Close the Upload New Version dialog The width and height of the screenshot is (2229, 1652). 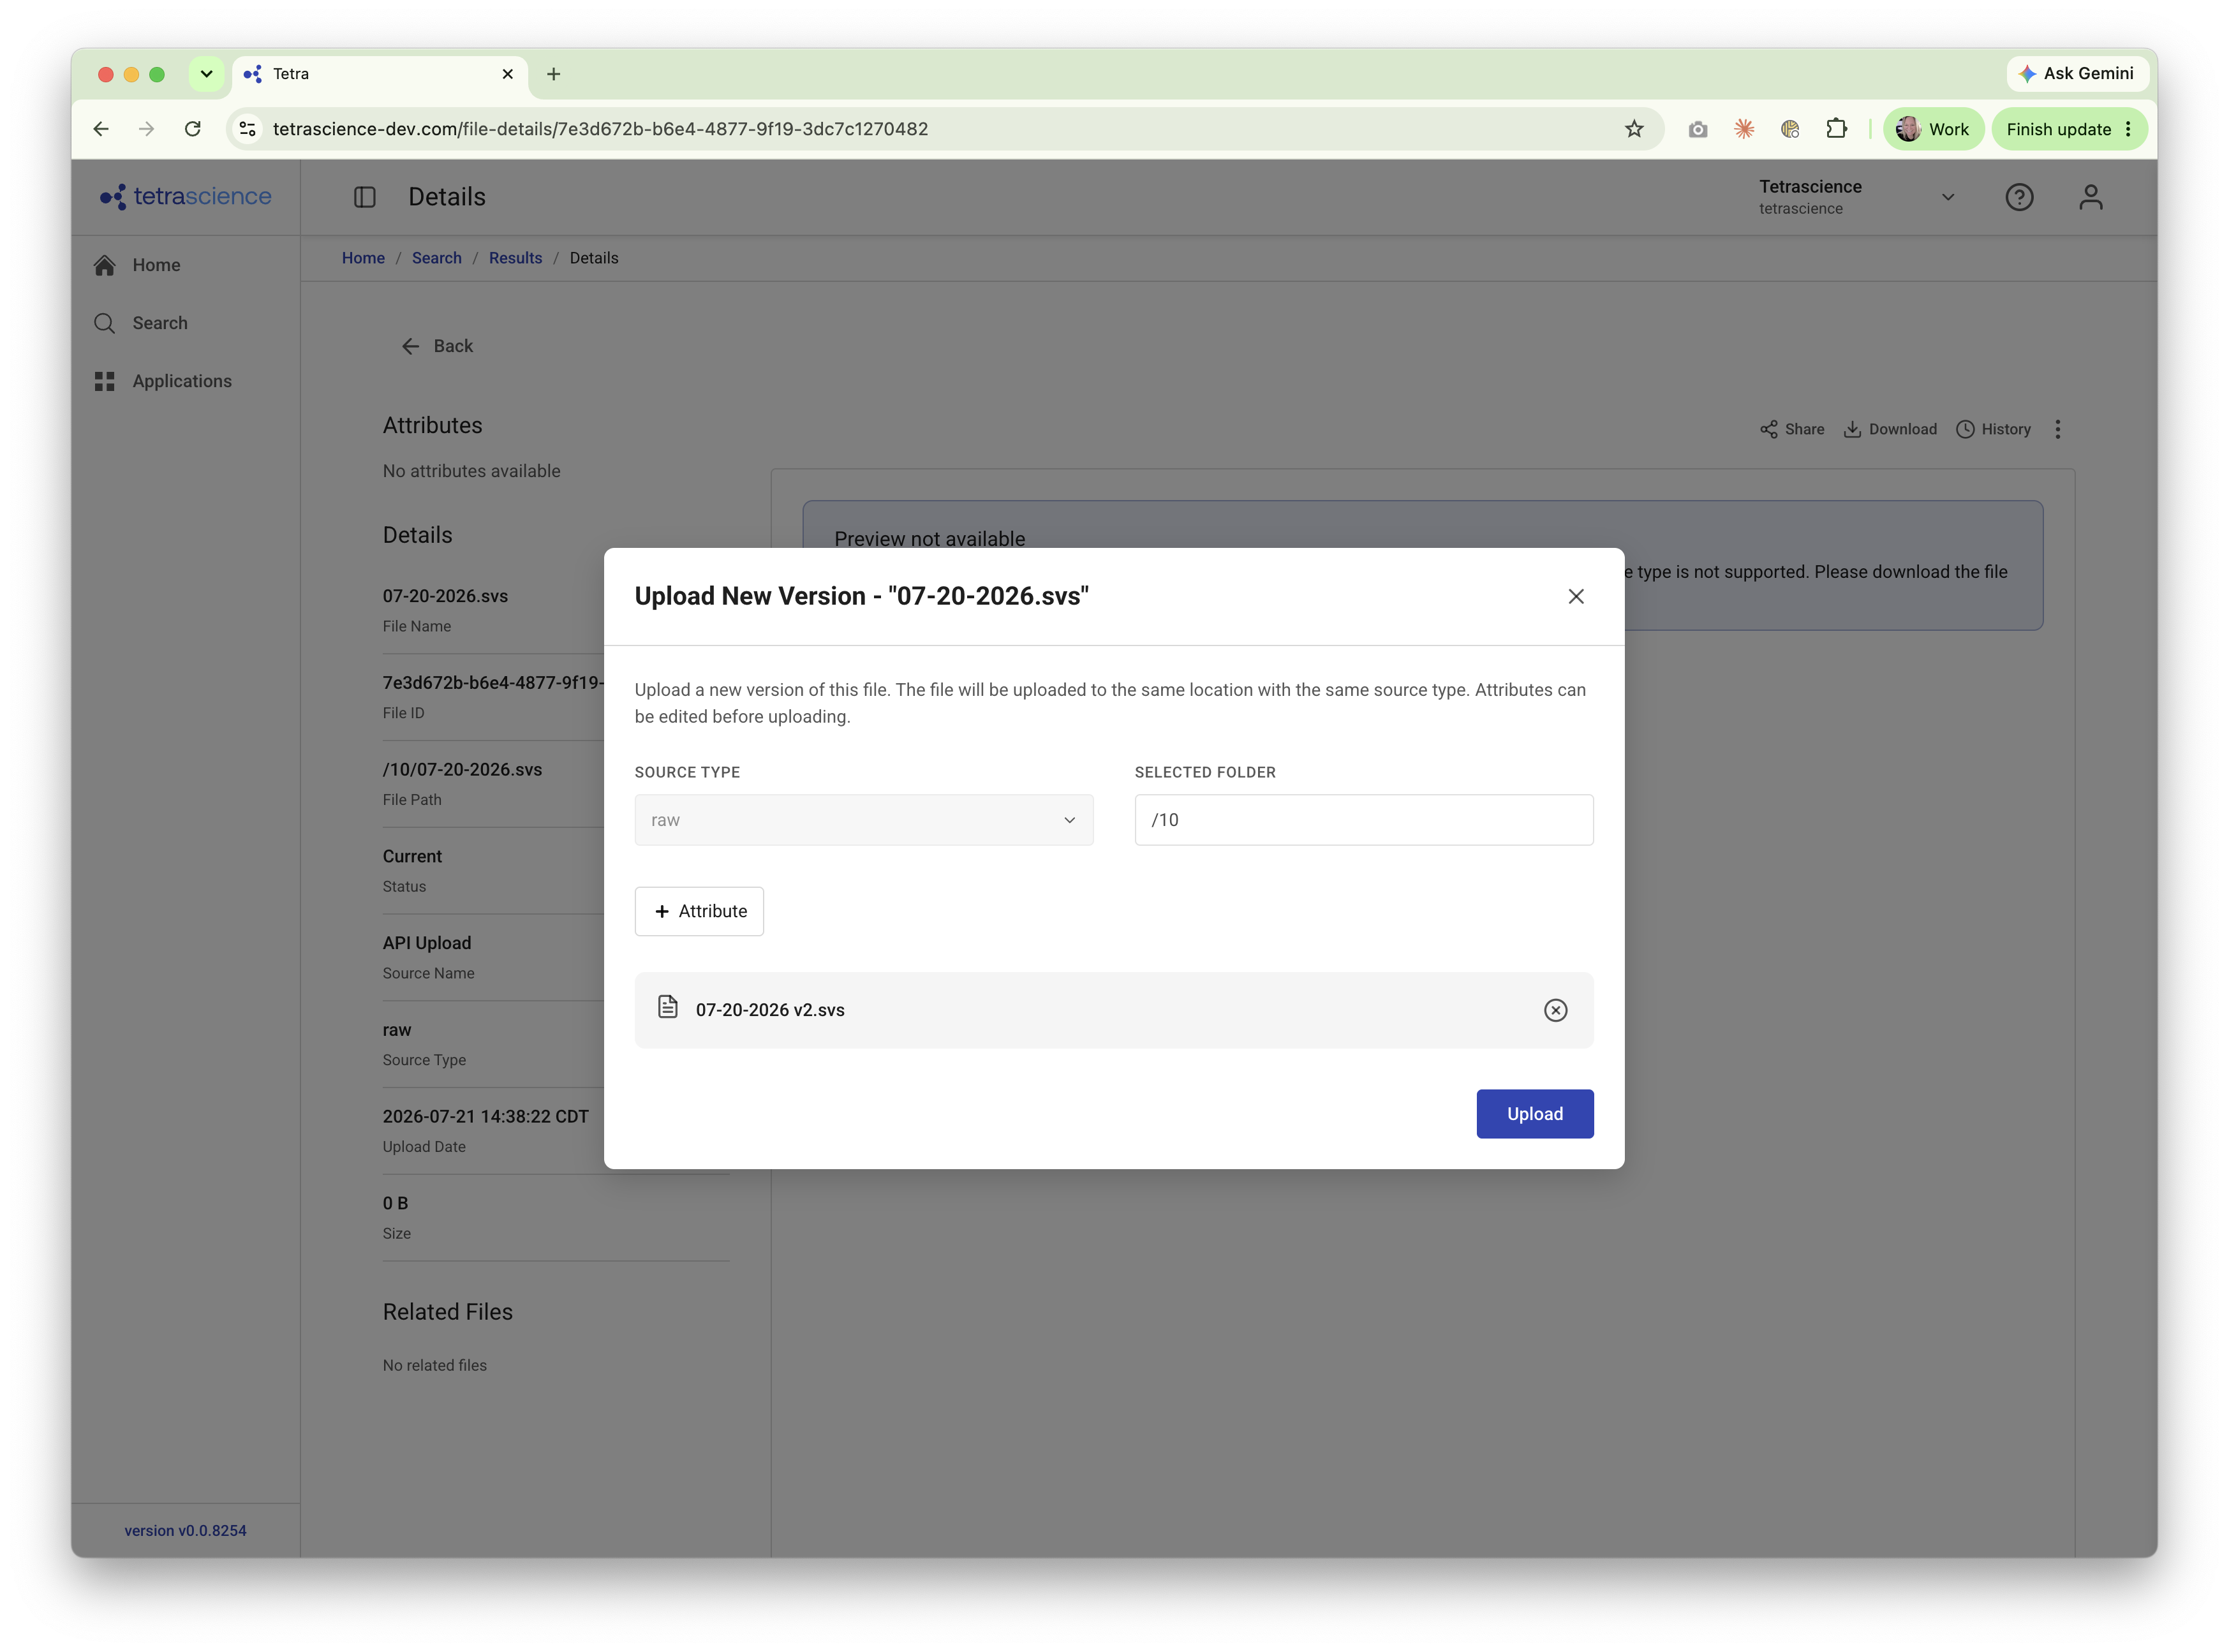tap(1575, 596)
